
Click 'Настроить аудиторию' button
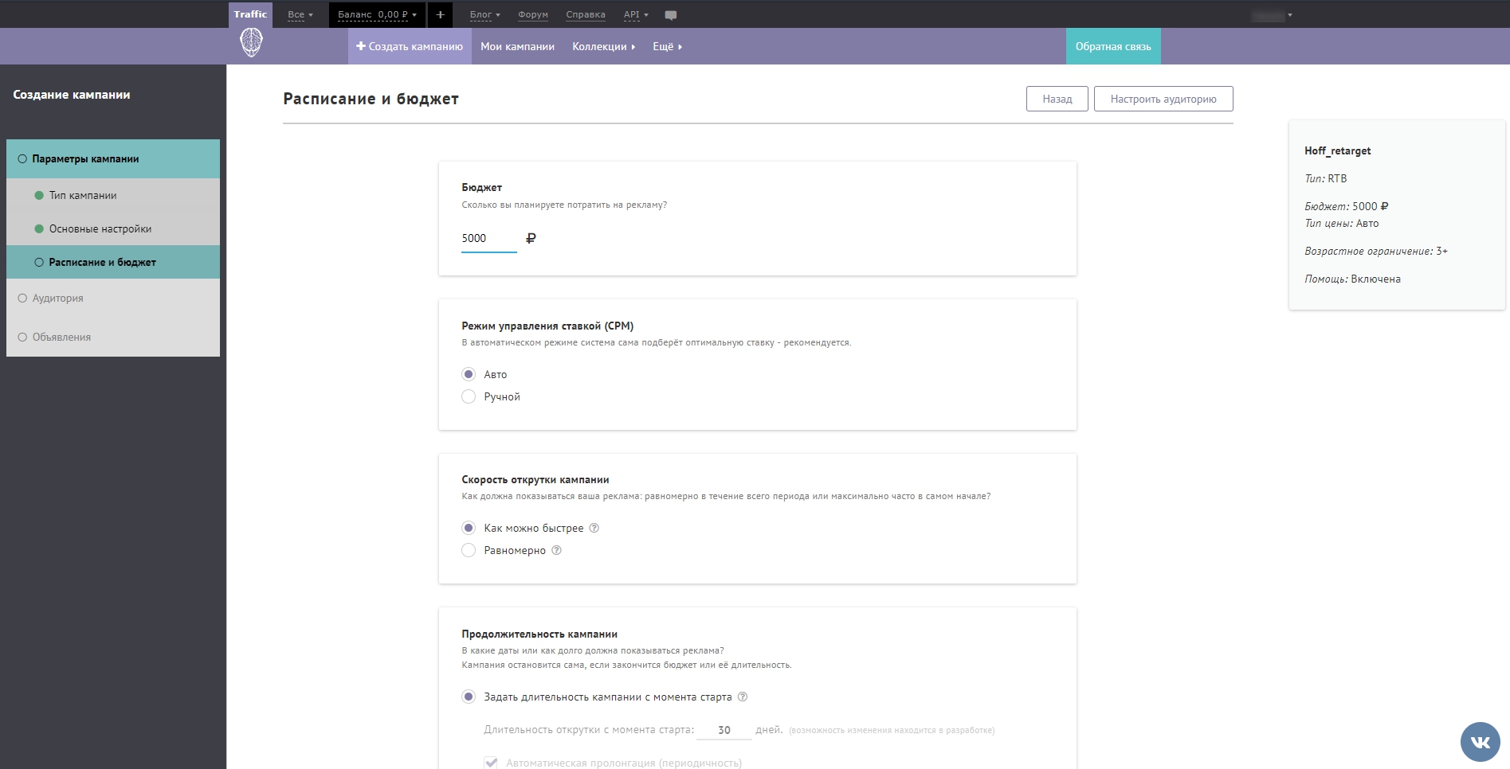[x=1163, y=99]
